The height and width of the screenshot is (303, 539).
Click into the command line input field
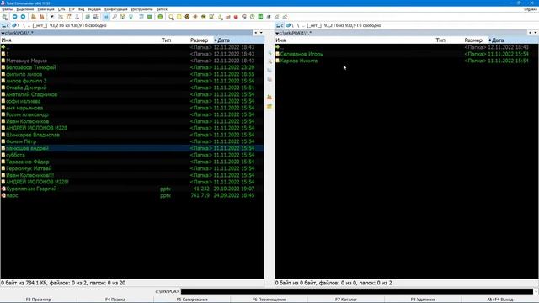357,291
